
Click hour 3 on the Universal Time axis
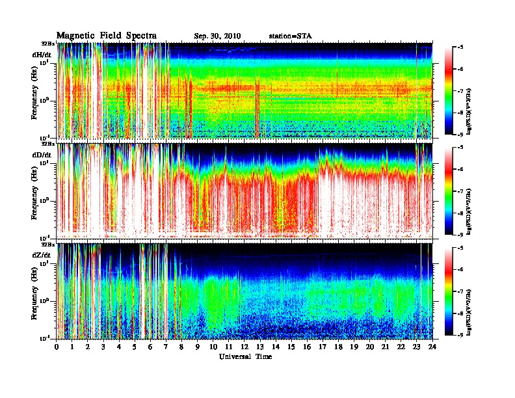[103, 347]
